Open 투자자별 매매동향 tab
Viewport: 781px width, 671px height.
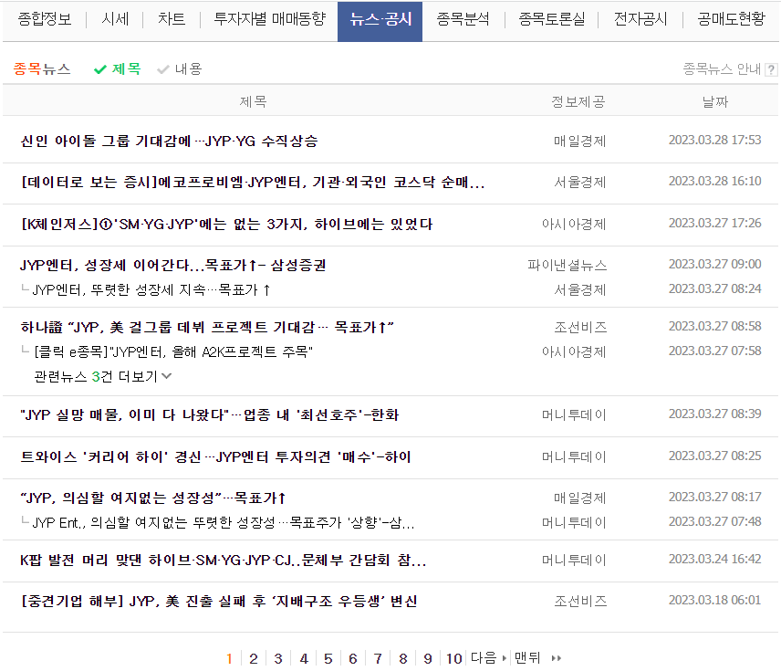click(269, 19)
